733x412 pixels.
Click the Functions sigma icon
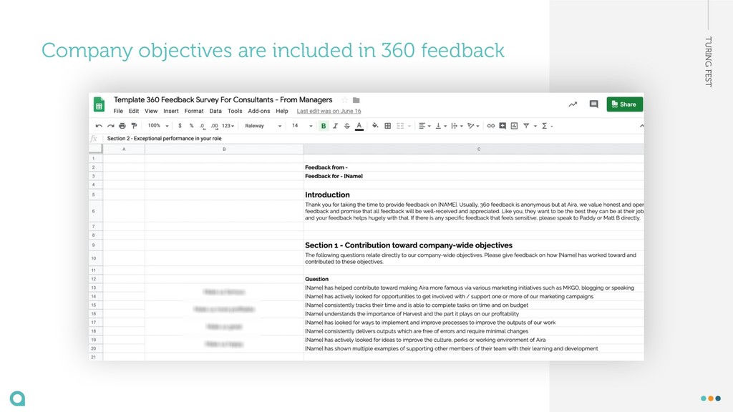click(544, 126)
